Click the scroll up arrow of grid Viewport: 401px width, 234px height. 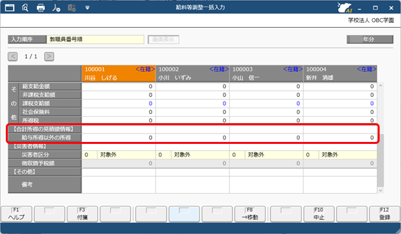point(380,86)
